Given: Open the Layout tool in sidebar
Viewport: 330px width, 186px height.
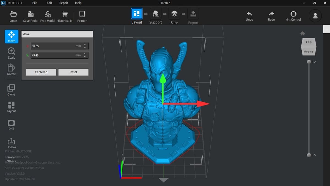Looking at the screenshot, I should pos(11,107).
